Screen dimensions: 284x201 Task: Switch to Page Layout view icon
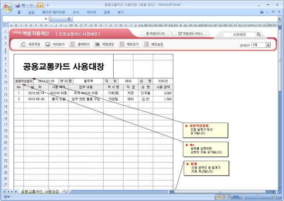[x=223, y=197]
